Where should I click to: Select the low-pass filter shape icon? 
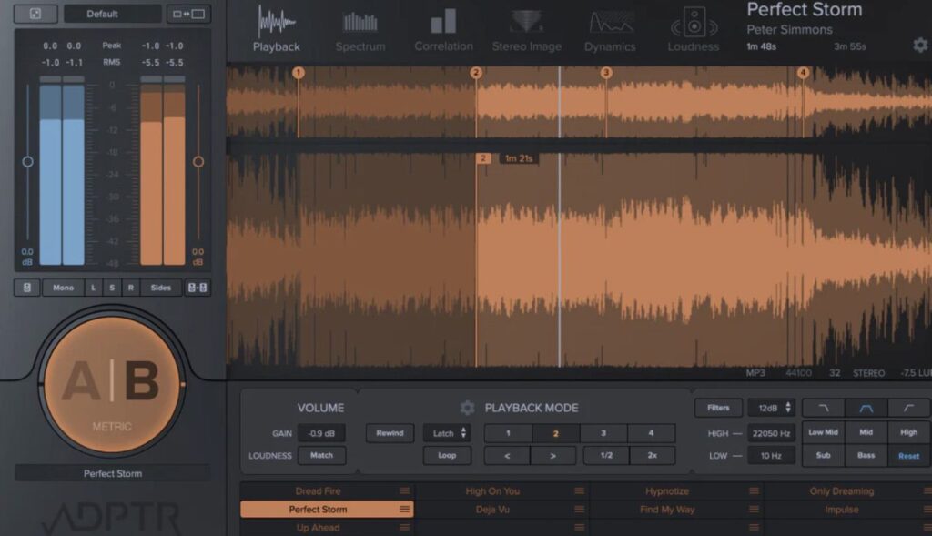[x=824, y=408]
